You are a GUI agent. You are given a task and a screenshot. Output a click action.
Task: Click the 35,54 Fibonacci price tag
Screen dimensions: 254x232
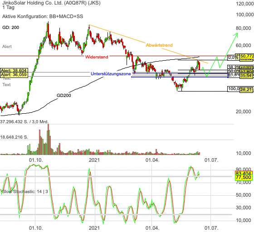pos(246,75)
